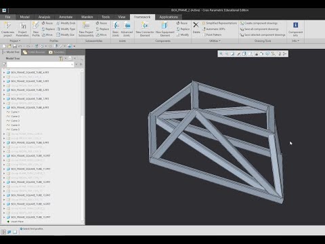This screenshot has height=244, width=325.
Task: Click Modify Ends in the Profiles group
Action: click(66, 23)
